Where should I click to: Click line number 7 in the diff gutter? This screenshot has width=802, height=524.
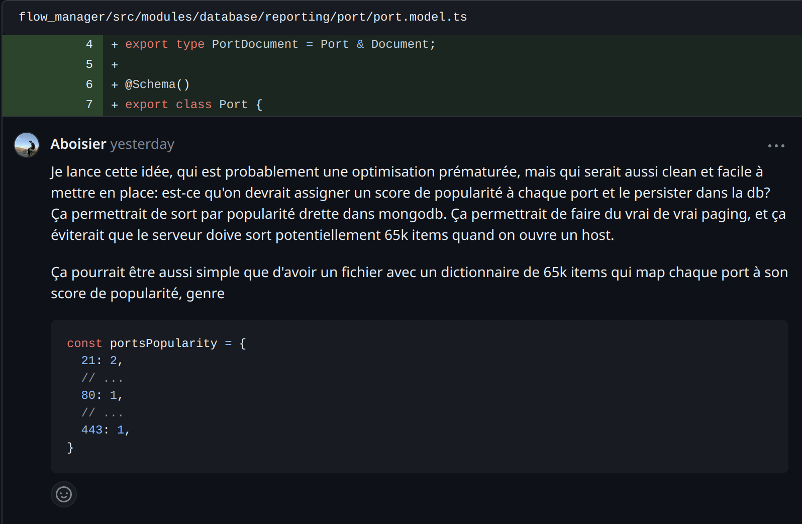pyautogui.click(x=89, y=104)
